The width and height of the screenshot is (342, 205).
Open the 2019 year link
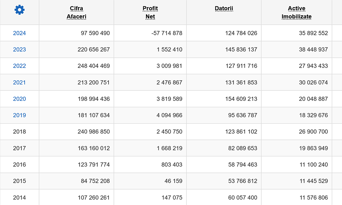[x=19, y=115]
